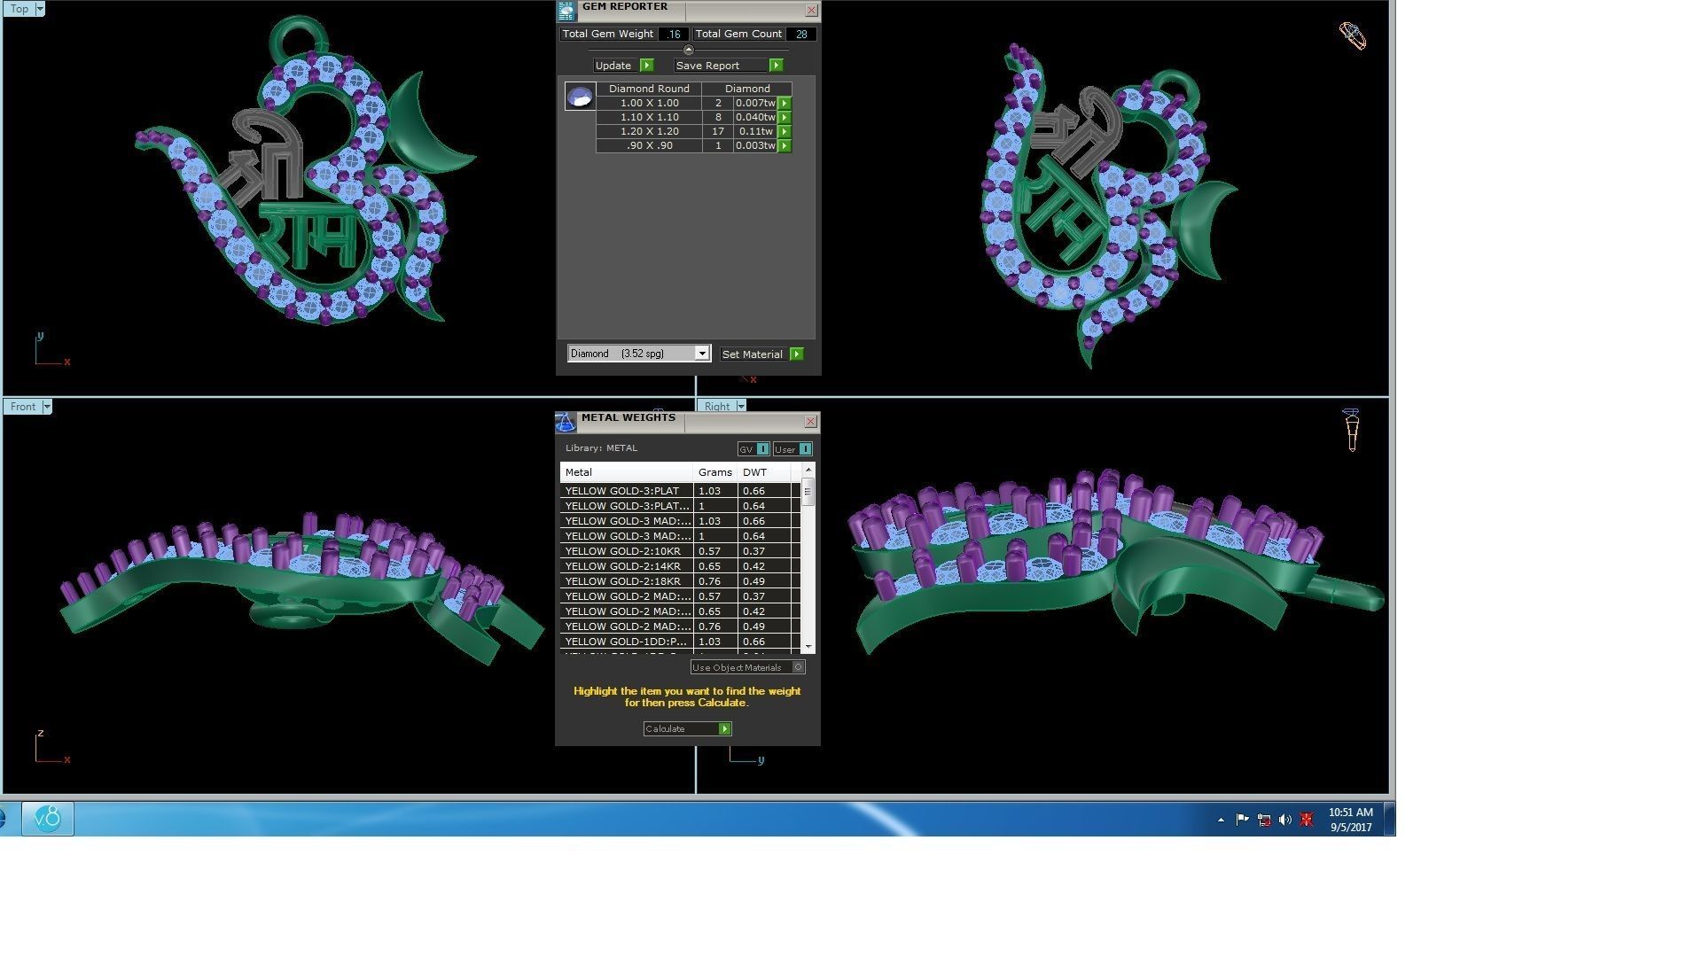Toggle the User library switch

point(805,449)
